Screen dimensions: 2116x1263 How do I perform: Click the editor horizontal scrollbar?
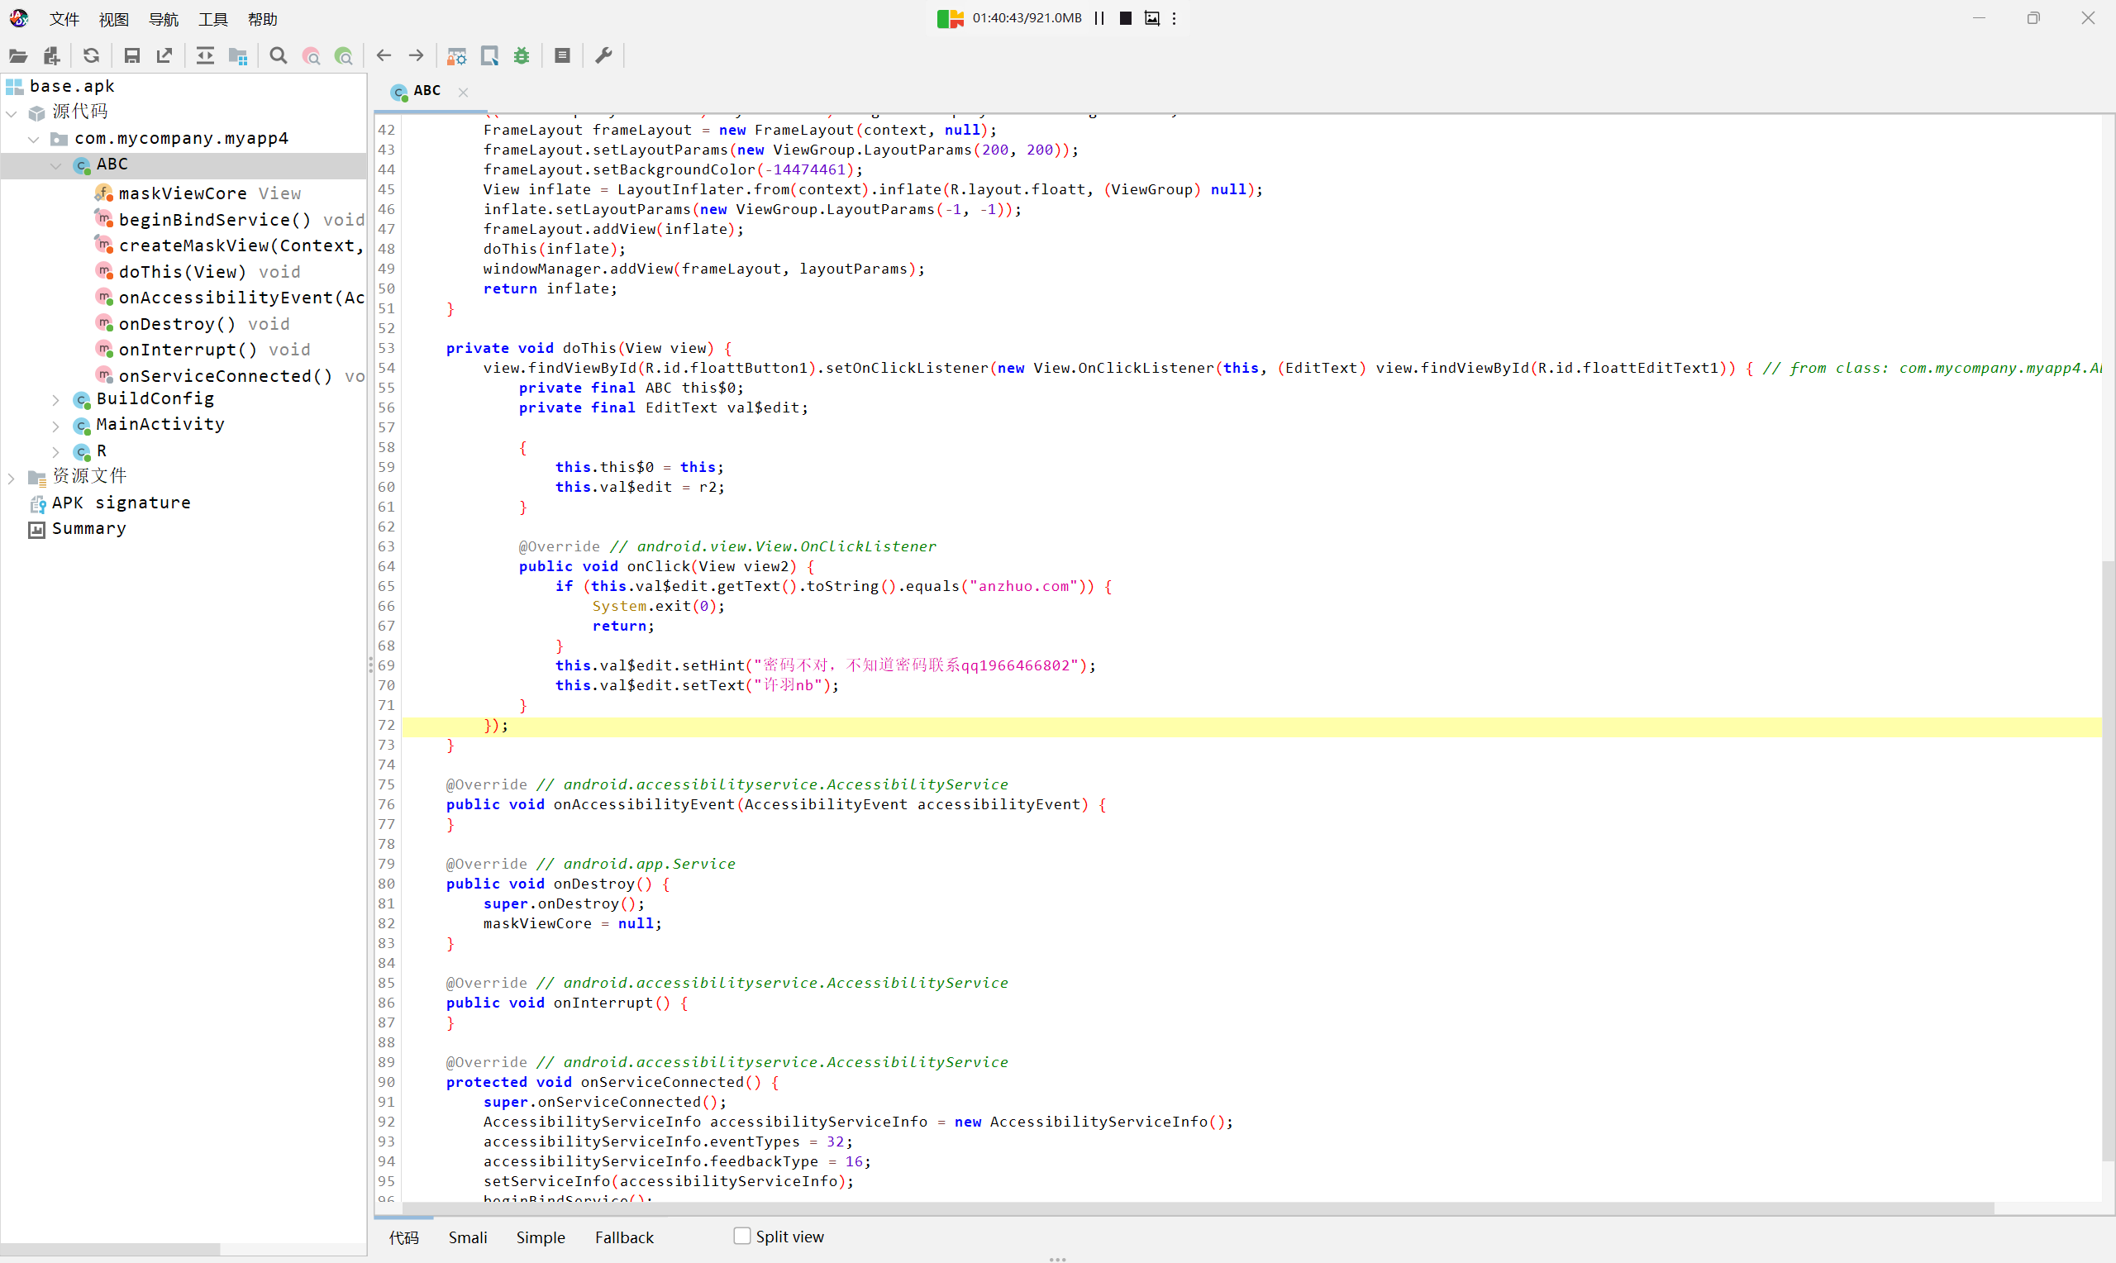tap(1198, 1208)
